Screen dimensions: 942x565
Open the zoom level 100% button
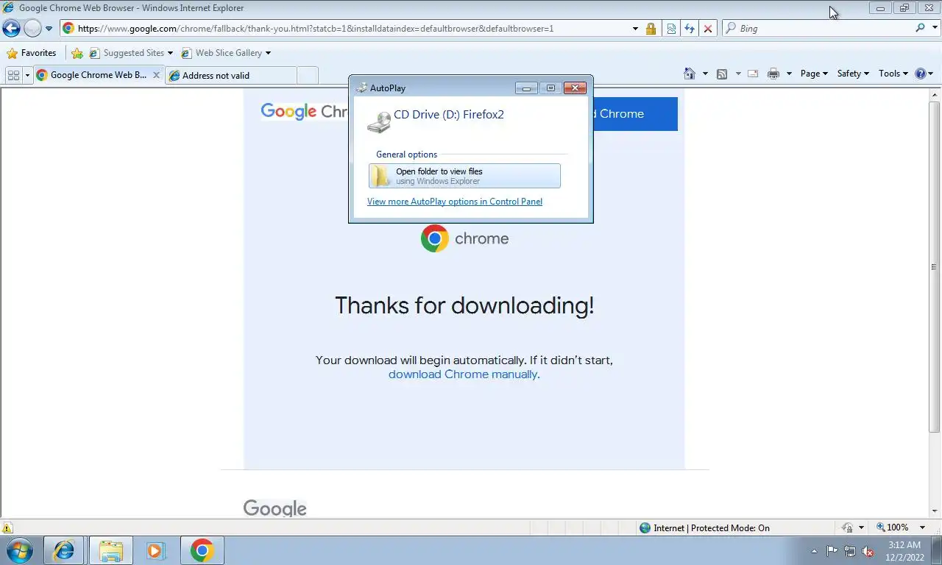click(893, 527)
